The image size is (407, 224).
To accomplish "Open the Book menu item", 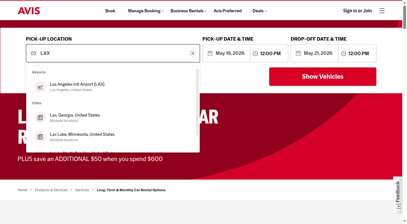I will 110,11.
